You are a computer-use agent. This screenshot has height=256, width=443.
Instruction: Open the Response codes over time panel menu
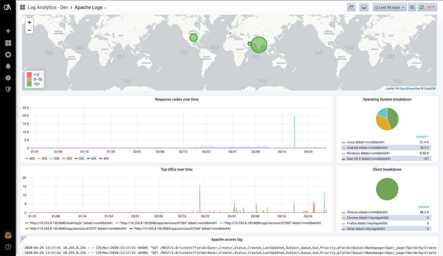[x=176, y=99]
